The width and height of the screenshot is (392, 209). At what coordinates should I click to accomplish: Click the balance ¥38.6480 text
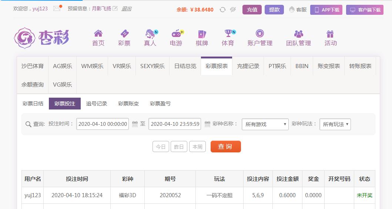tap(202, 10)
